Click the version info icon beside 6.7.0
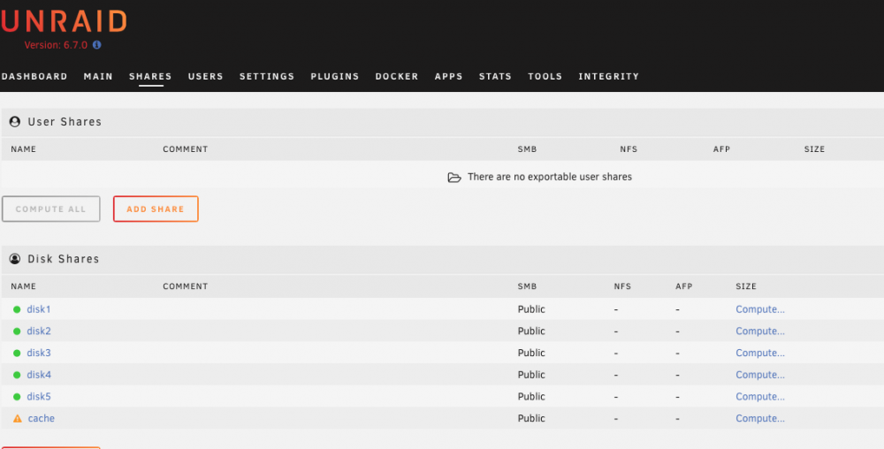Viewport: 884px width, 449px height. [x=97, y=45]
